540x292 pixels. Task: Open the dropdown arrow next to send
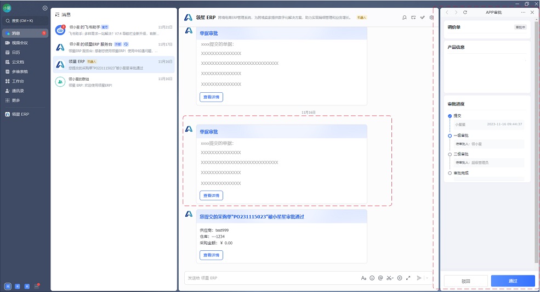pos(427,278)
